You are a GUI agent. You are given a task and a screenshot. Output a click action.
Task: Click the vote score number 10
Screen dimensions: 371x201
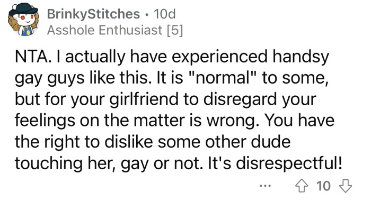click(x=323, y=186)
